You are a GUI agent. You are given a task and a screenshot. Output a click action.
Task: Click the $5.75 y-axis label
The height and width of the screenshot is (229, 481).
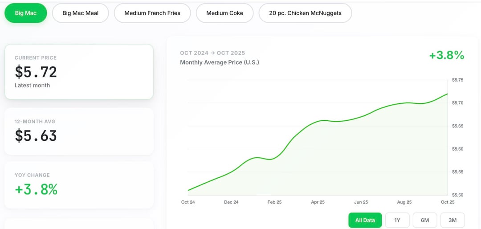point(458,80)
